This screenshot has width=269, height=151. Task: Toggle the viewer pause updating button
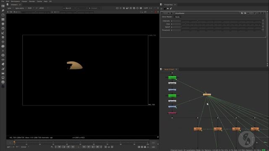(141, 8)
